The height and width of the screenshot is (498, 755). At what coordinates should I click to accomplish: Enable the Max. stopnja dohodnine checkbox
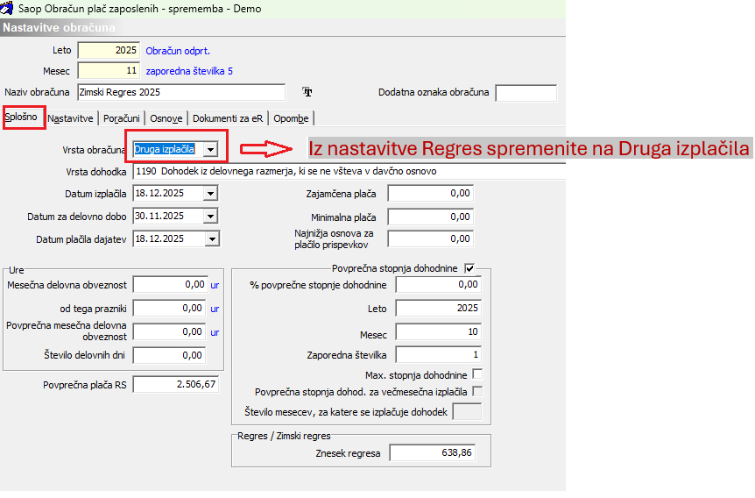point(477,374)
